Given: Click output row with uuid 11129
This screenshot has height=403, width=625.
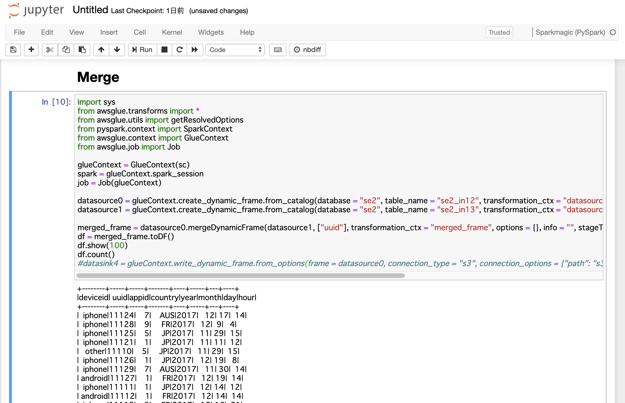Looking at the screenshot, I should 162,369.
